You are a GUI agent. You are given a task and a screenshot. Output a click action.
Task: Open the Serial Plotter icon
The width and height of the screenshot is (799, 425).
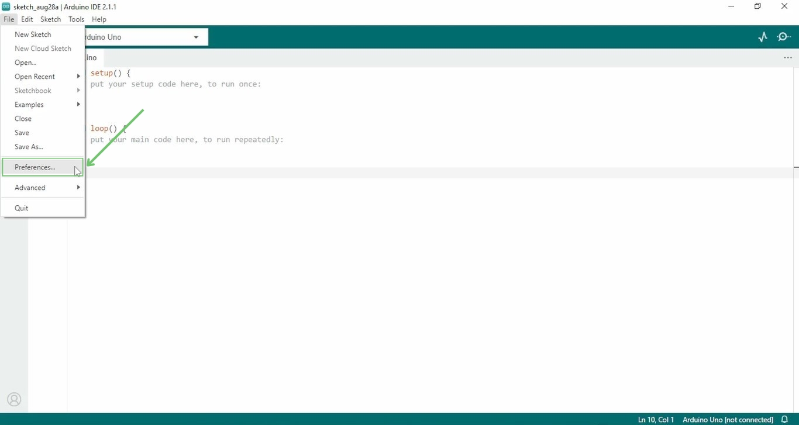coord(762,36)
